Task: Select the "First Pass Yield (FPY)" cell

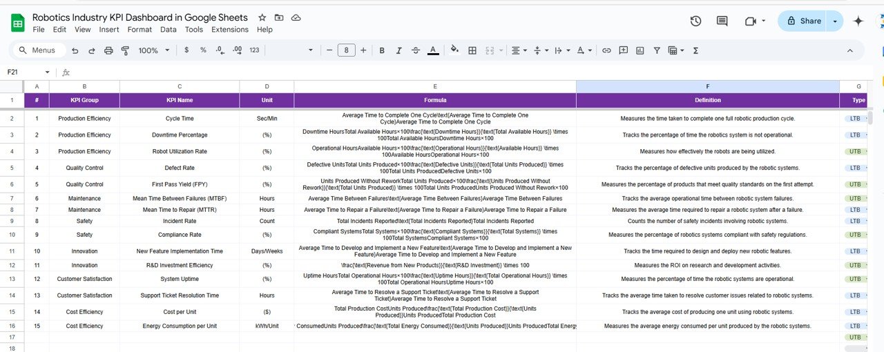Action: (x=180, y=184)
